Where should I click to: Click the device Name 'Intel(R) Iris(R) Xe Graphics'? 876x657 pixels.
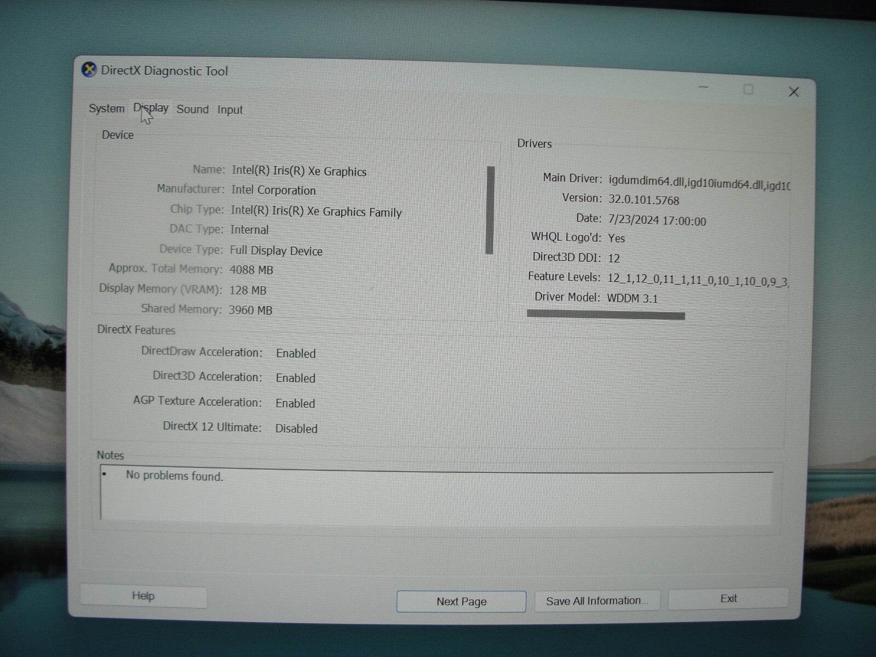(x=299, y=171)
